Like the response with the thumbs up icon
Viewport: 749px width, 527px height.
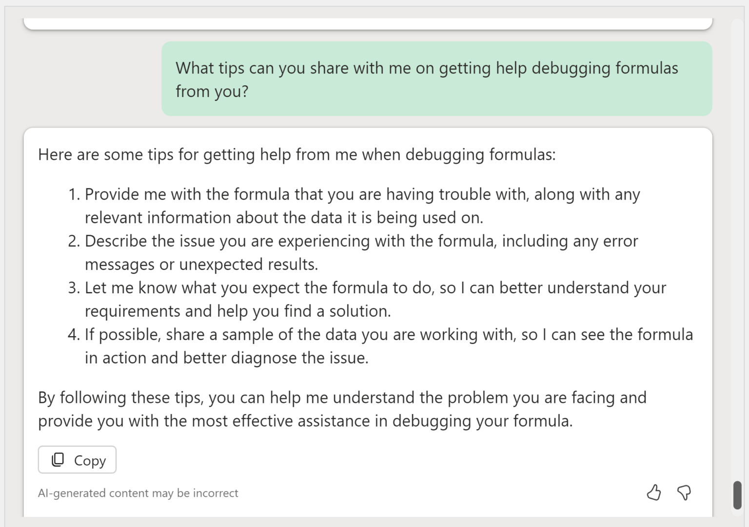pyautogui.click(x=654, y=492)
